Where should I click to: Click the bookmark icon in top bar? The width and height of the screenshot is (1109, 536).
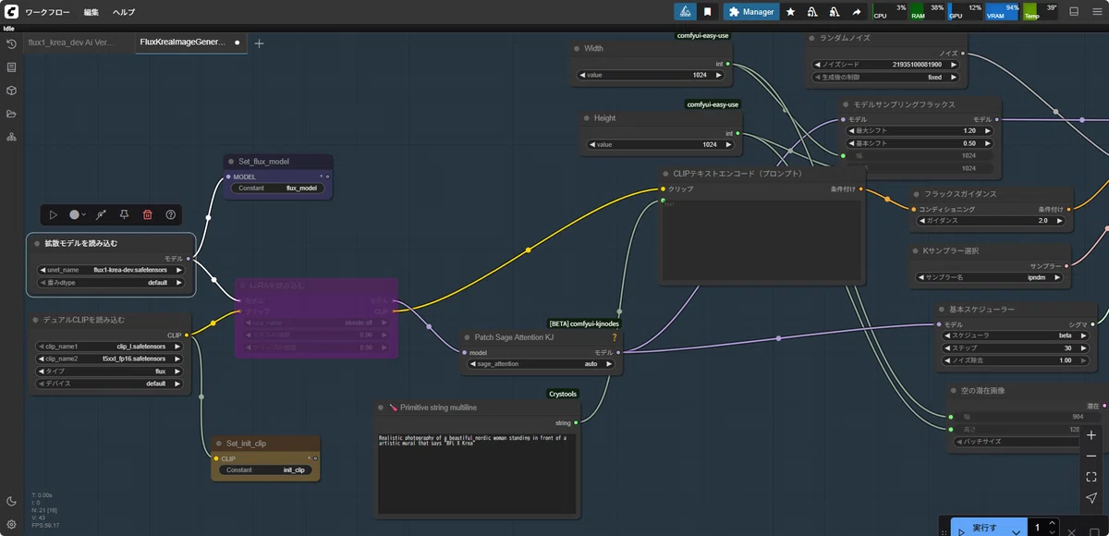(708, 12)
